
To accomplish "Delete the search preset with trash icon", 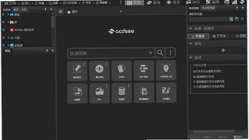I will click(242, 19).
